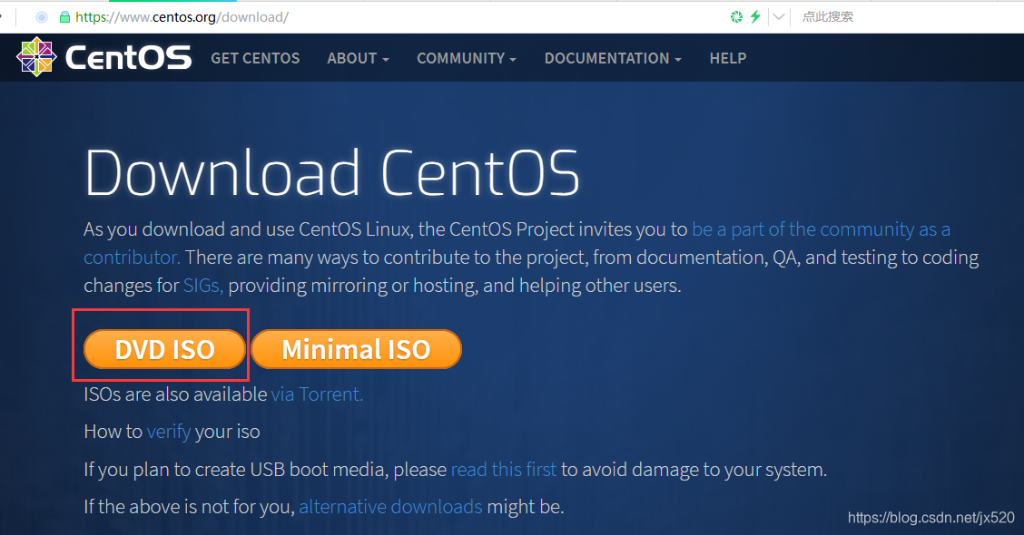1024x535 pixels.
Task: Open the search engine dropdown chevron
Action: (x=779, y=17)
